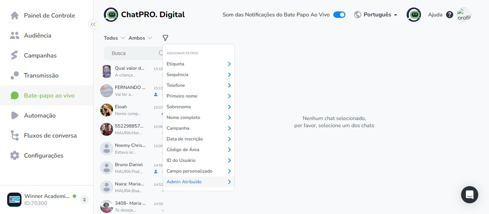Go to Painel de Controle
Screen dimensions: 489x214
tap(47, 15)
